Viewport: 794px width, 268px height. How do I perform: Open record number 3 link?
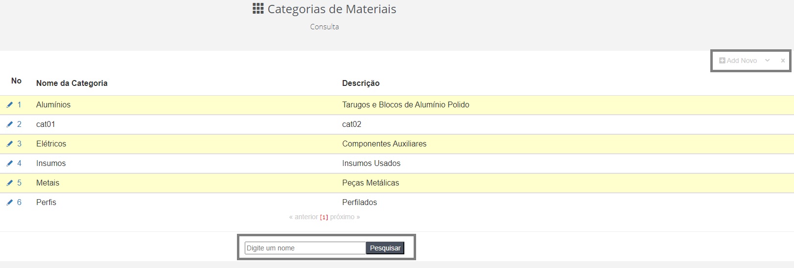20,144
